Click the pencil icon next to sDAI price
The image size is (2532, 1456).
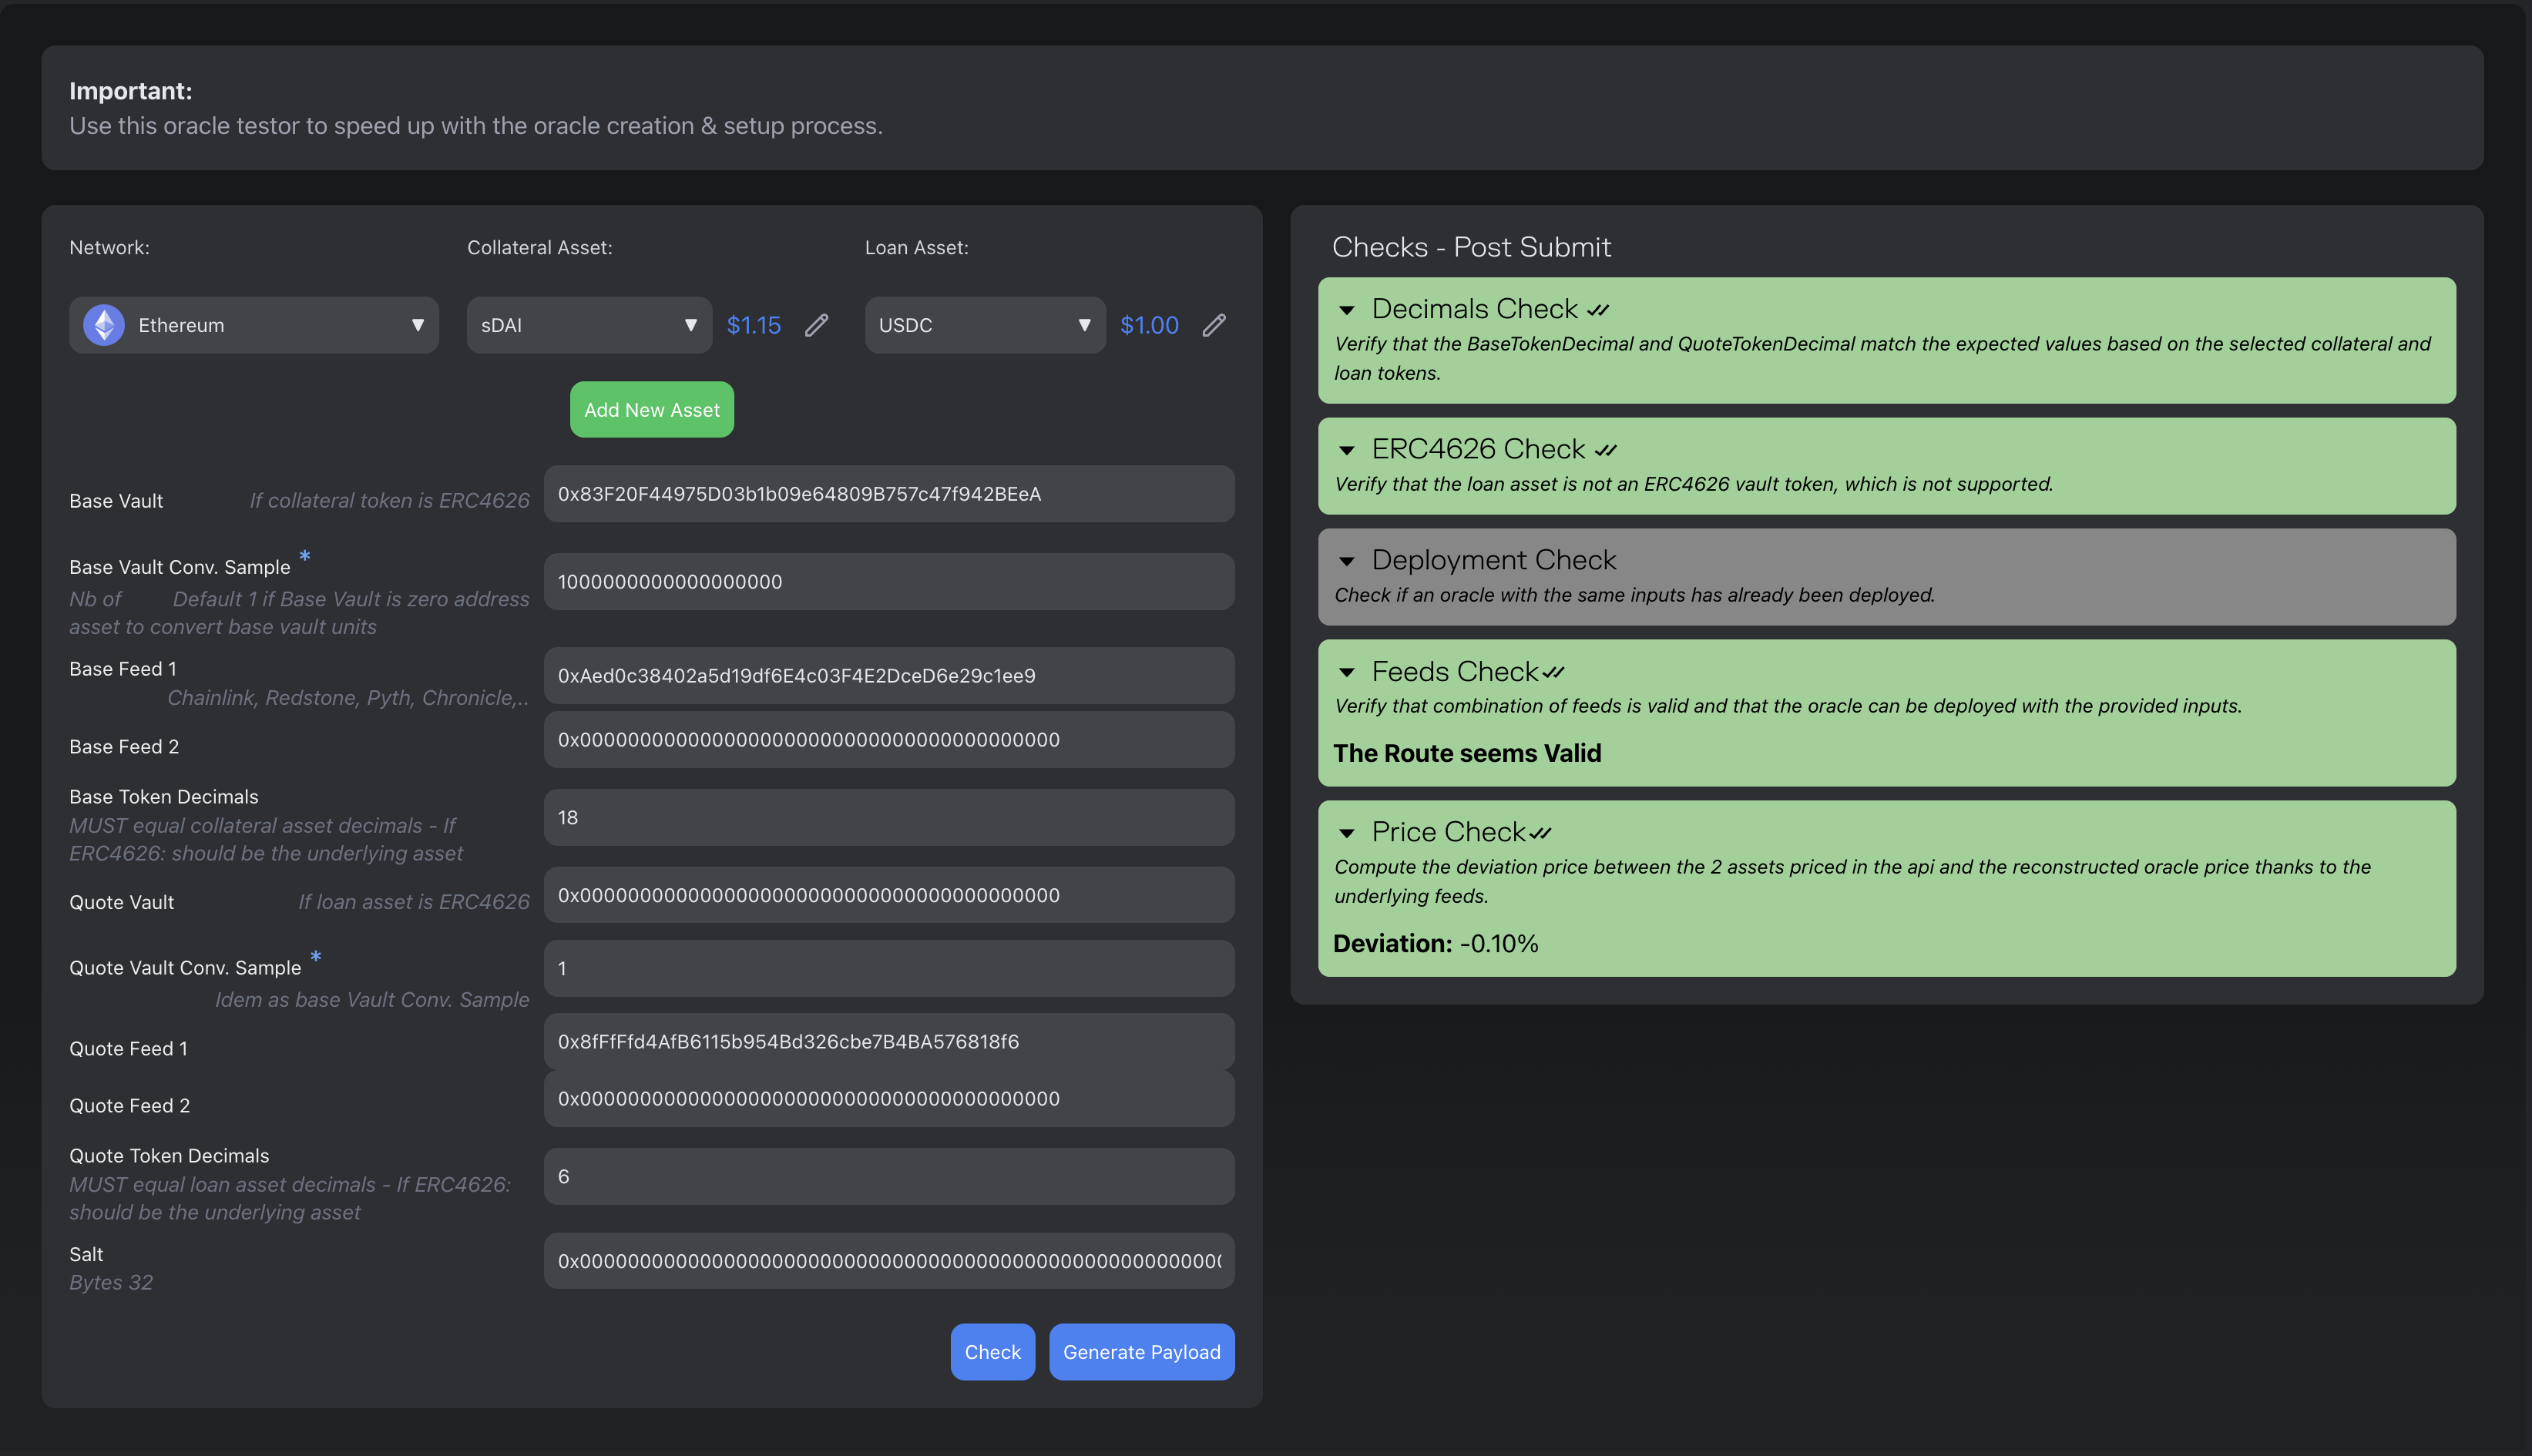[x=816, y=325]
